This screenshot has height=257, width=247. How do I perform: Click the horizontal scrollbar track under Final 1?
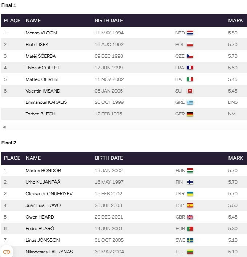123,127
